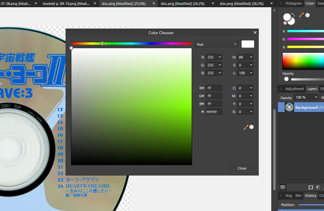The width and height of the screenshot is (324, 211).
Task: Click the eyedropper tool in the Color panel
Action: tap(301, 14)
